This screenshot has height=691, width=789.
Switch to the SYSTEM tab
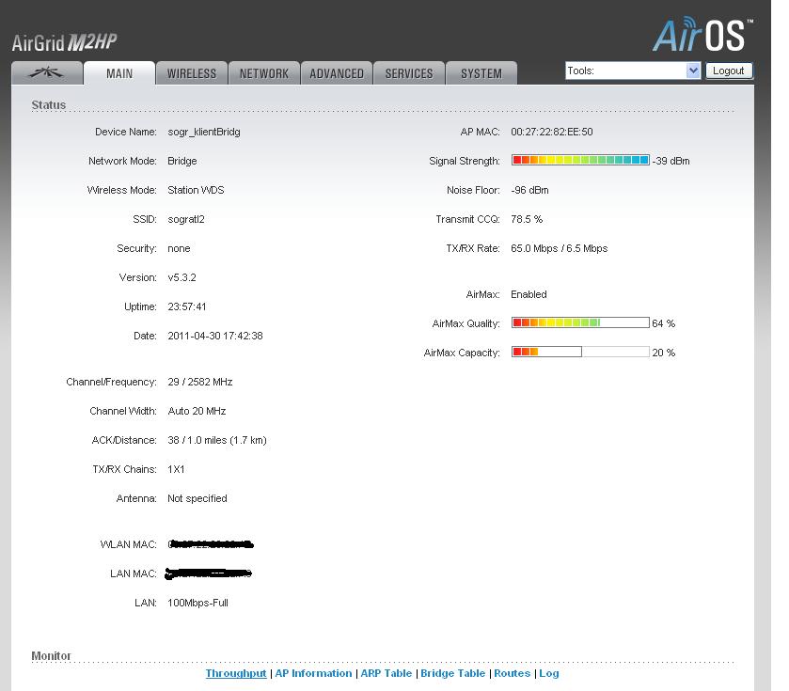(481, 73)
